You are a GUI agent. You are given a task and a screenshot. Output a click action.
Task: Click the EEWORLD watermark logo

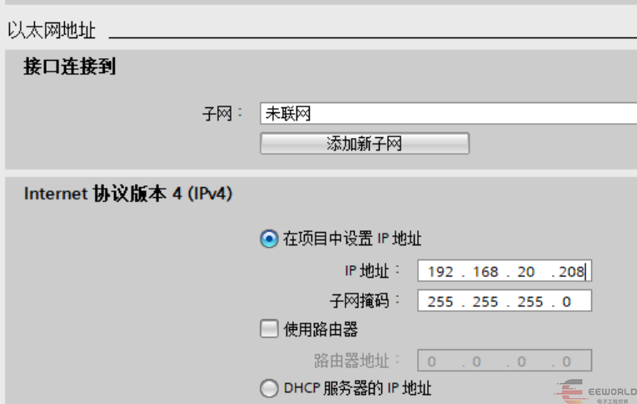click(595, 392)
